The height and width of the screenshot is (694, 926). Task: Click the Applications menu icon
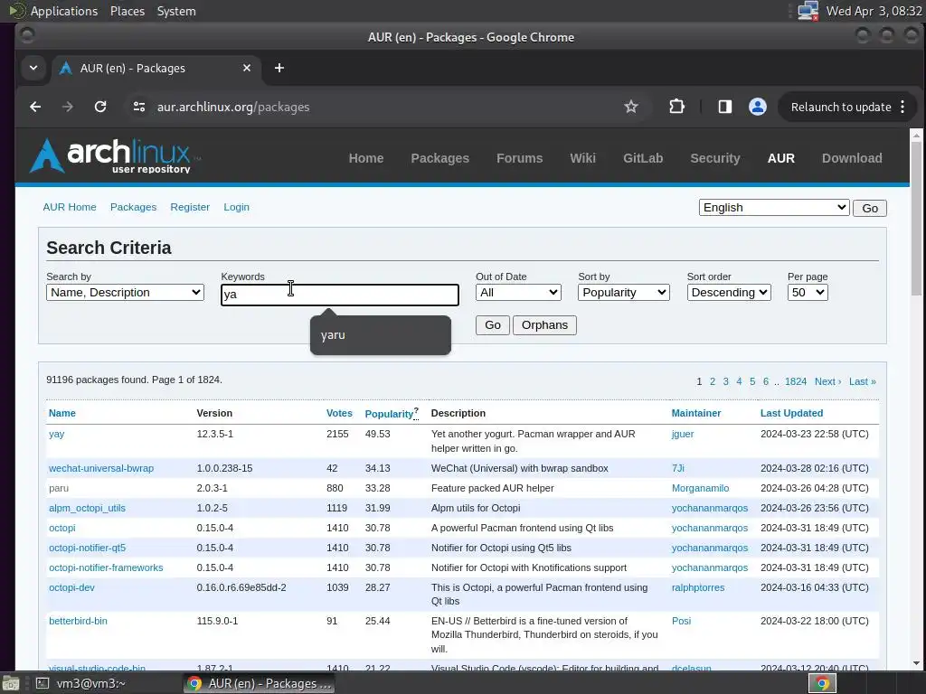17,11
